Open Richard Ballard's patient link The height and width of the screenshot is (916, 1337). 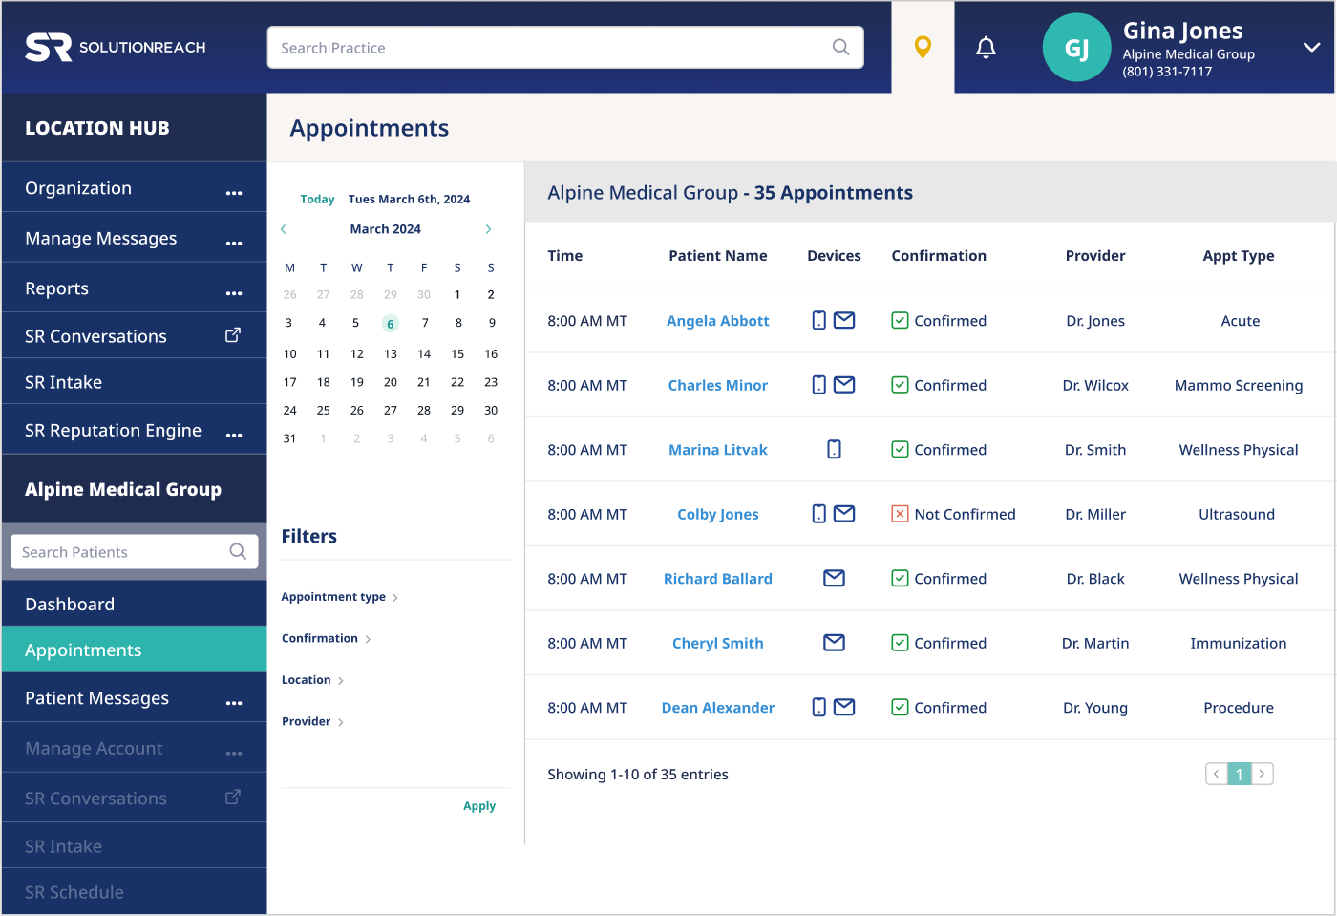[x=717, y=579]
